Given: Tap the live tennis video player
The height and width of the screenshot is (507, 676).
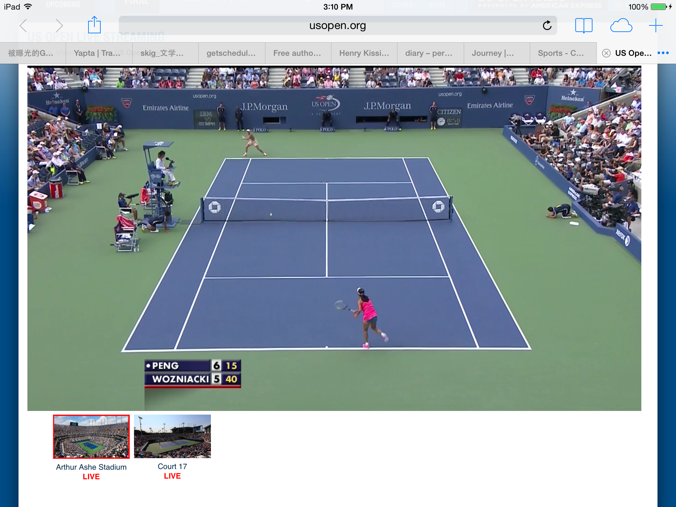Looking at the screenshot, I should coord(334,238).
